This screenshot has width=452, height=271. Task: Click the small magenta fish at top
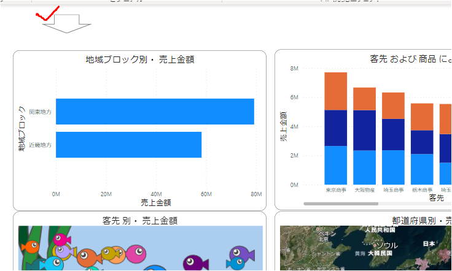pyautogui.click(x=61, y=239)
